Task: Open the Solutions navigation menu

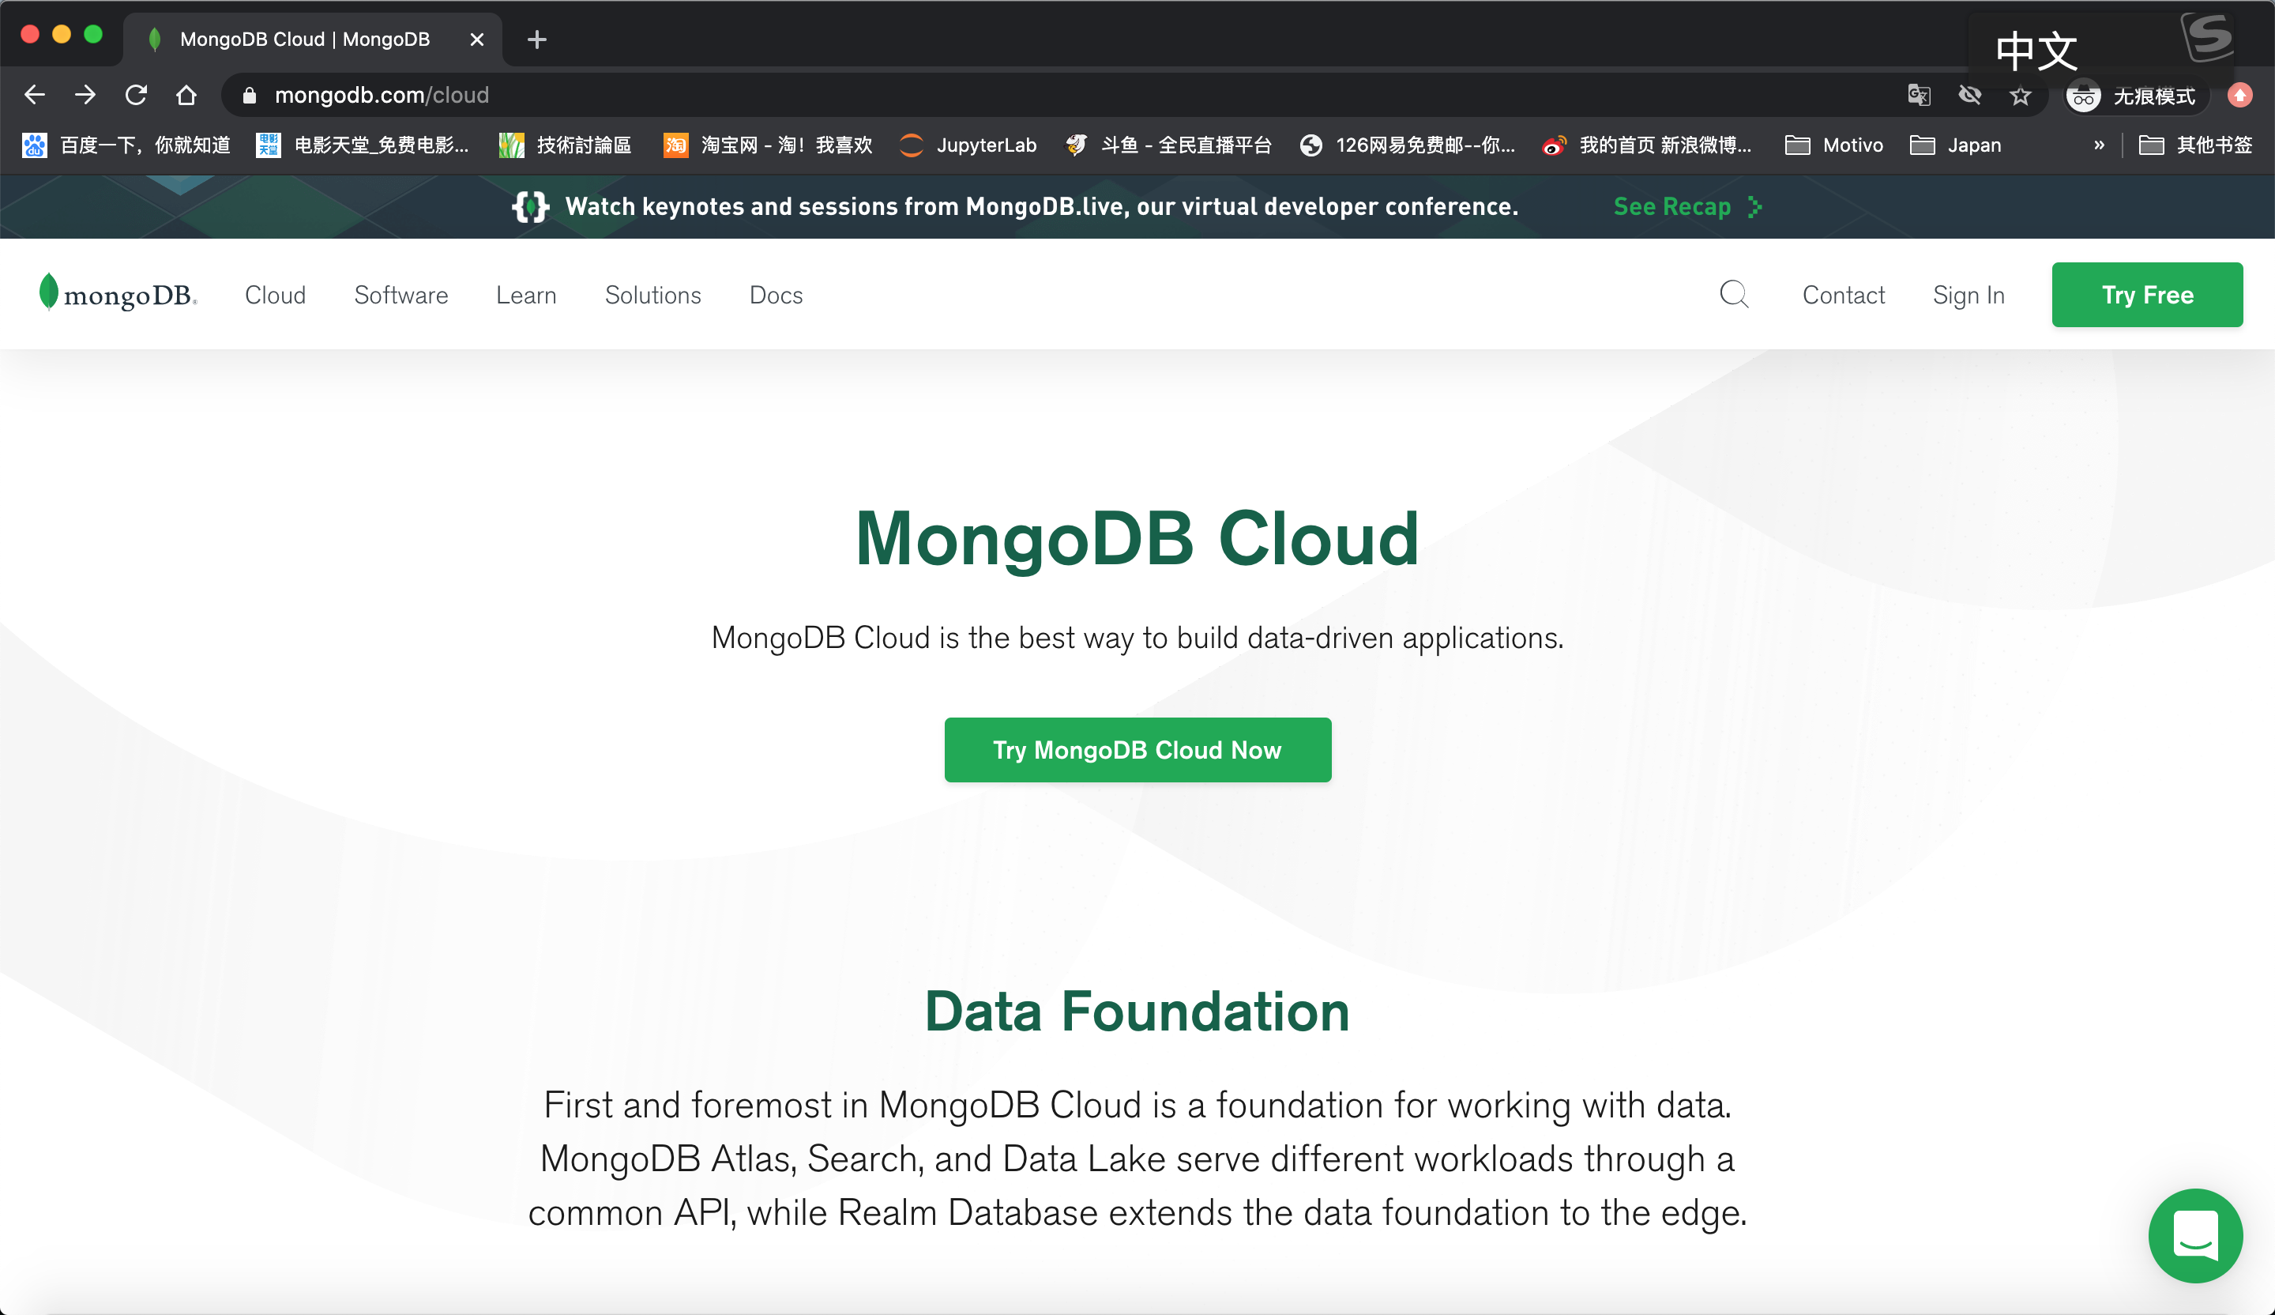Action: click(652, 295)
